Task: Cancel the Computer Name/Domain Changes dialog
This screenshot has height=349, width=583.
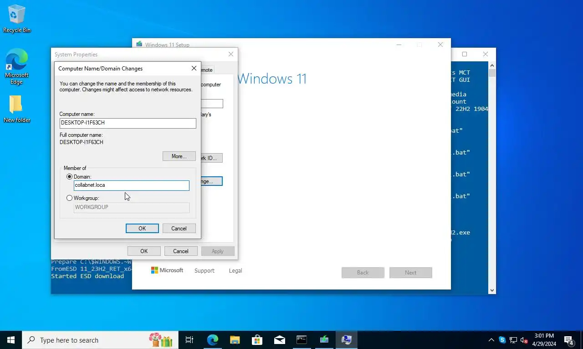Action: 179,229
